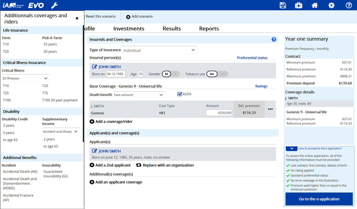Open the medical kit icon in header
Screen dimensions: 357x209
299,5
